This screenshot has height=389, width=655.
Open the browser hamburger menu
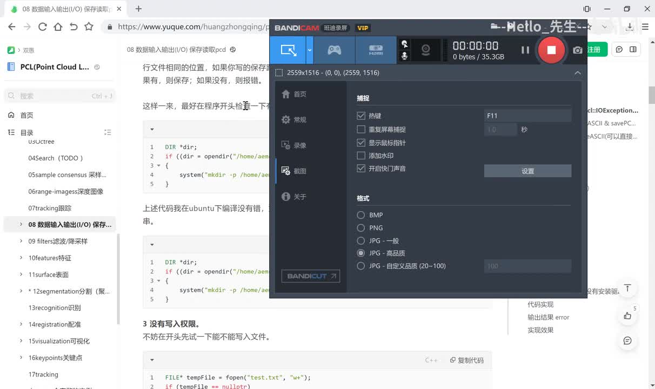pyautogui.click(x=646, y=26)
